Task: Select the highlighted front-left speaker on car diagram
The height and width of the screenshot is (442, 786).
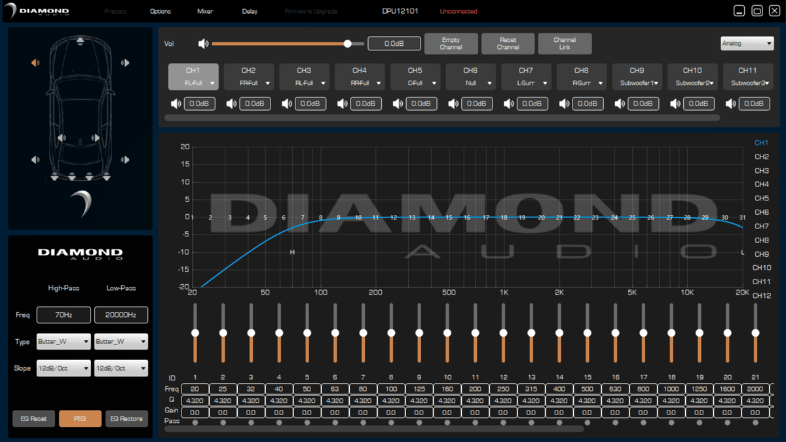Action: tap(35, 63)
